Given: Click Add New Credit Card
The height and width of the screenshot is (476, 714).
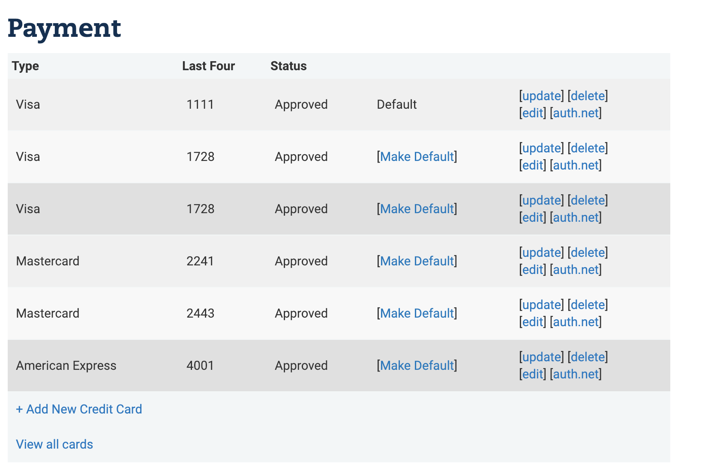Looking at the screenshot, I should tap(79, 409).
